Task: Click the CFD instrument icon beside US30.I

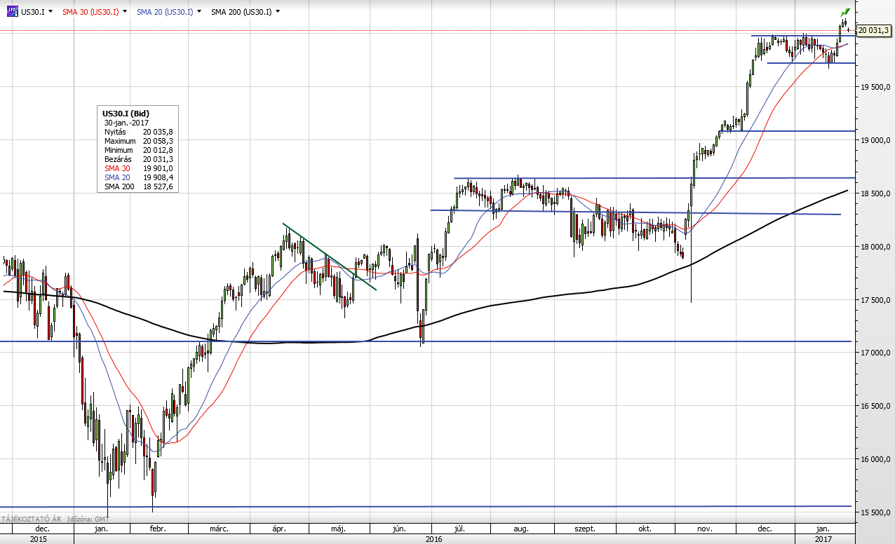Action: tap(11, 12)
